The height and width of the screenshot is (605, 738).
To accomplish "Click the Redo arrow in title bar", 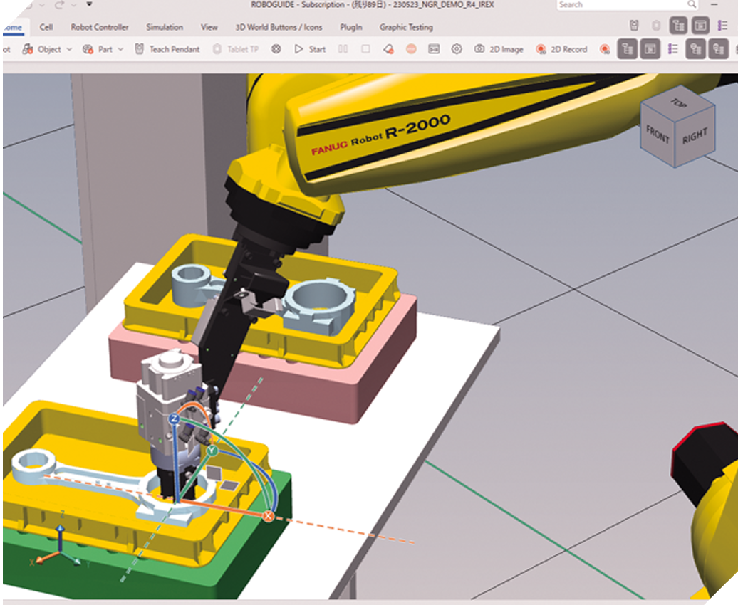I will (x=59, y=5).
